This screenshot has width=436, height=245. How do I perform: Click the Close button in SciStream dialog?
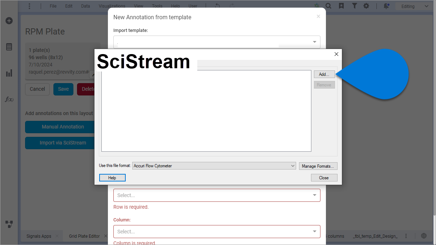click(x=324, y=177)
